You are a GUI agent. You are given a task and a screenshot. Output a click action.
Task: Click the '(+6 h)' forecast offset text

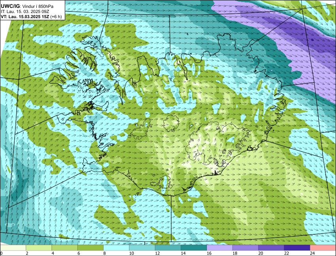click(56, 17)
